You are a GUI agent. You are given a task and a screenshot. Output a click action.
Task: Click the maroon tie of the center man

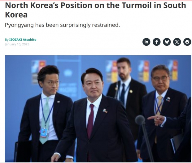pos(90,121)
